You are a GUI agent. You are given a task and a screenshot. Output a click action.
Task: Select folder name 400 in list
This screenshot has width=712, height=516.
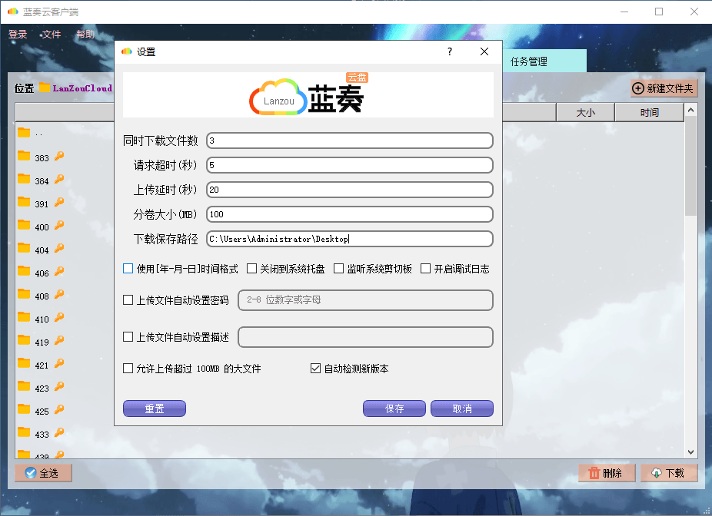42,227
